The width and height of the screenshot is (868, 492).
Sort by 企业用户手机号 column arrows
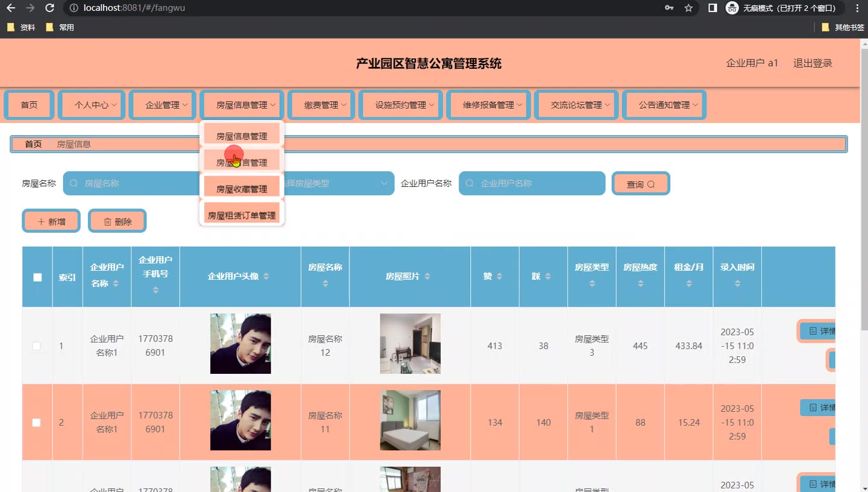tap(156, 290)
